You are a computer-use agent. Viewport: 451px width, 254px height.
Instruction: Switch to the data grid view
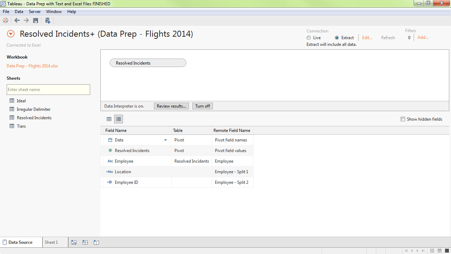(109, 119)
